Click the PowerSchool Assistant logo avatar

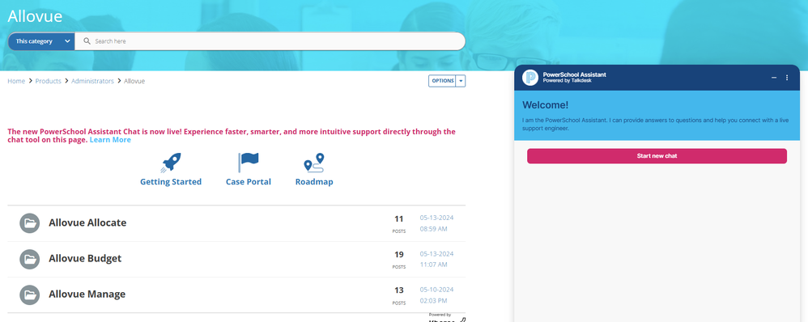(x=530, y=78)
